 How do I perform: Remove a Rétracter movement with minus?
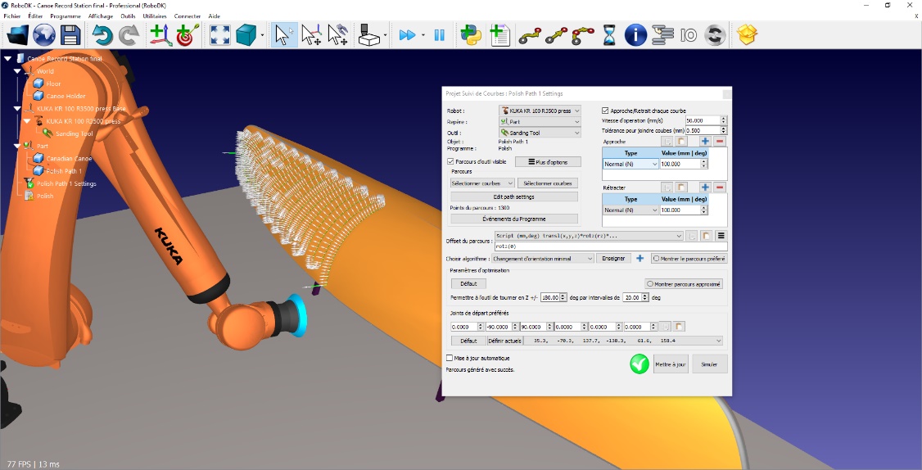[721, 187]
